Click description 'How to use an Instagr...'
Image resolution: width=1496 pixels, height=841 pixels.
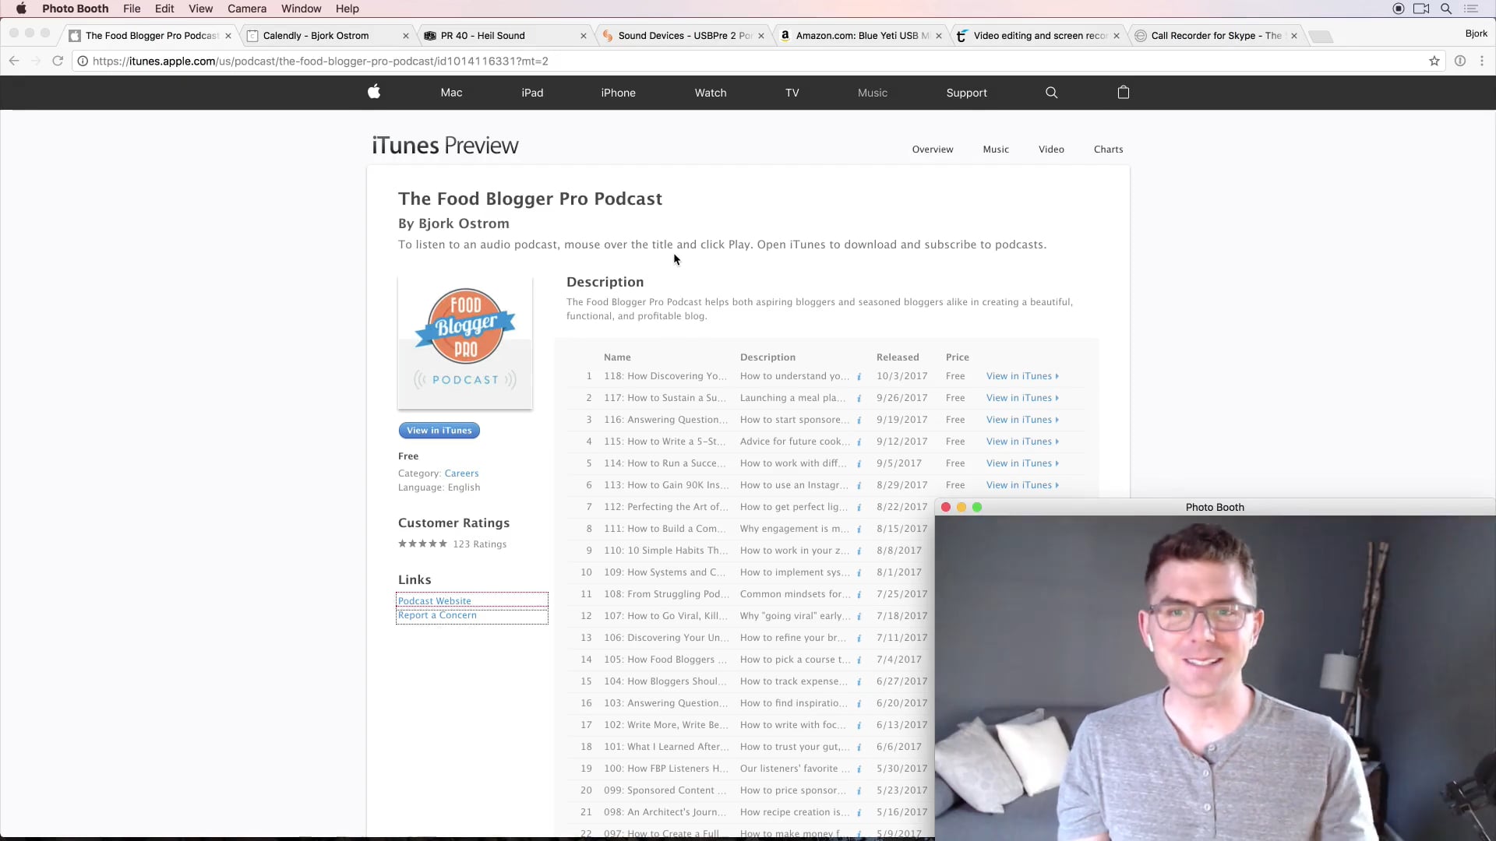tap(794, 485)
